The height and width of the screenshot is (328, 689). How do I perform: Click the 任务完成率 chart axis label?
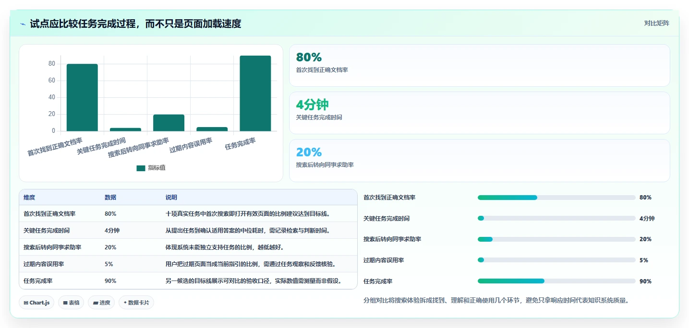241,144
